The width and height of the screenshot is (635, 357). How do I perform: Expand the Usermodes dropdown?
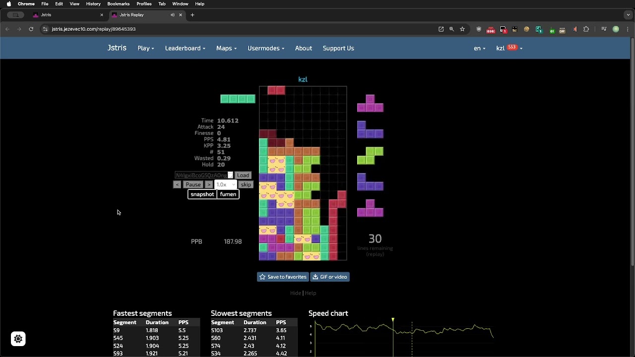click(x=266, y=48)
